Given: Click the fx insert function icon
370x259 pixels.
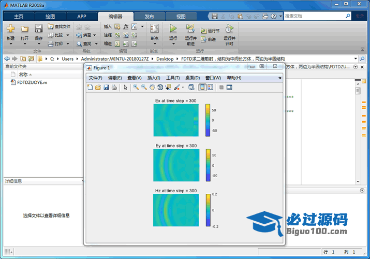Looking at the screenshot, I should coord(126,26).
